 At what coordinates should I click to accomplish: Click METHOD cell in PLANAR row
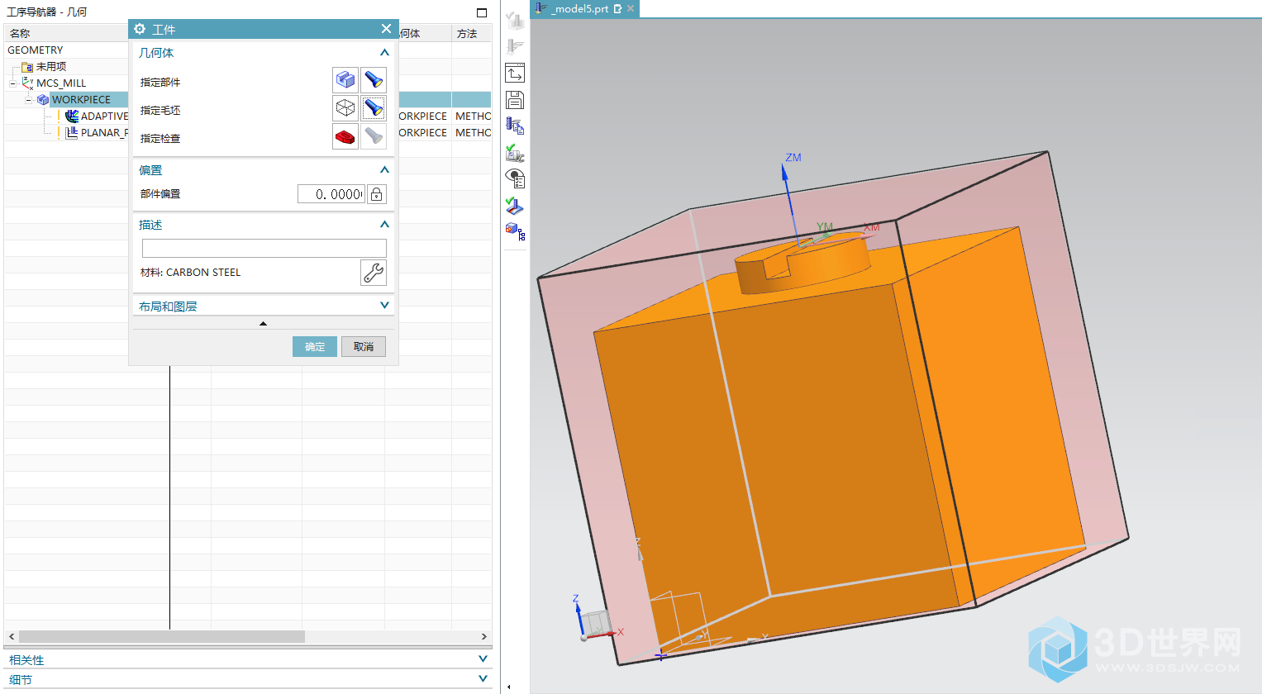coord(473,133)
